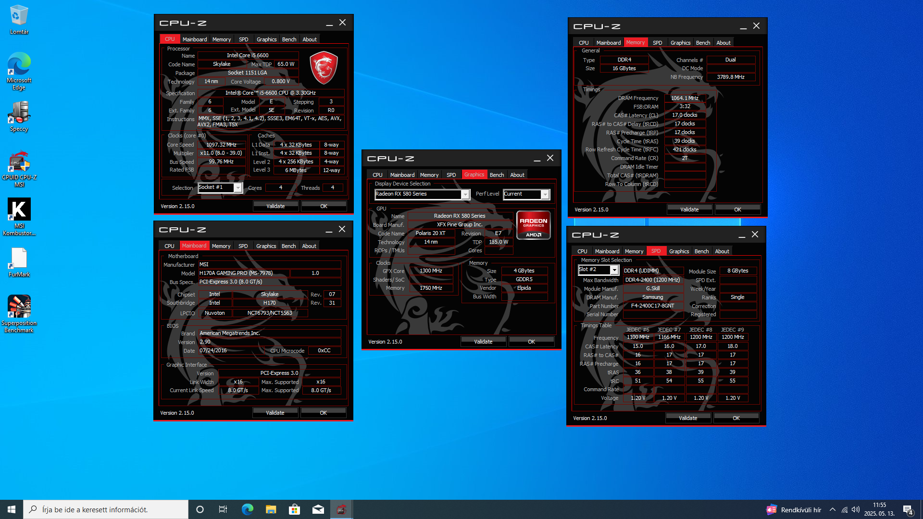Viewport: 923px width, 519px height.
Task: Open Mail app from taskbar
Action: point(318,509)
